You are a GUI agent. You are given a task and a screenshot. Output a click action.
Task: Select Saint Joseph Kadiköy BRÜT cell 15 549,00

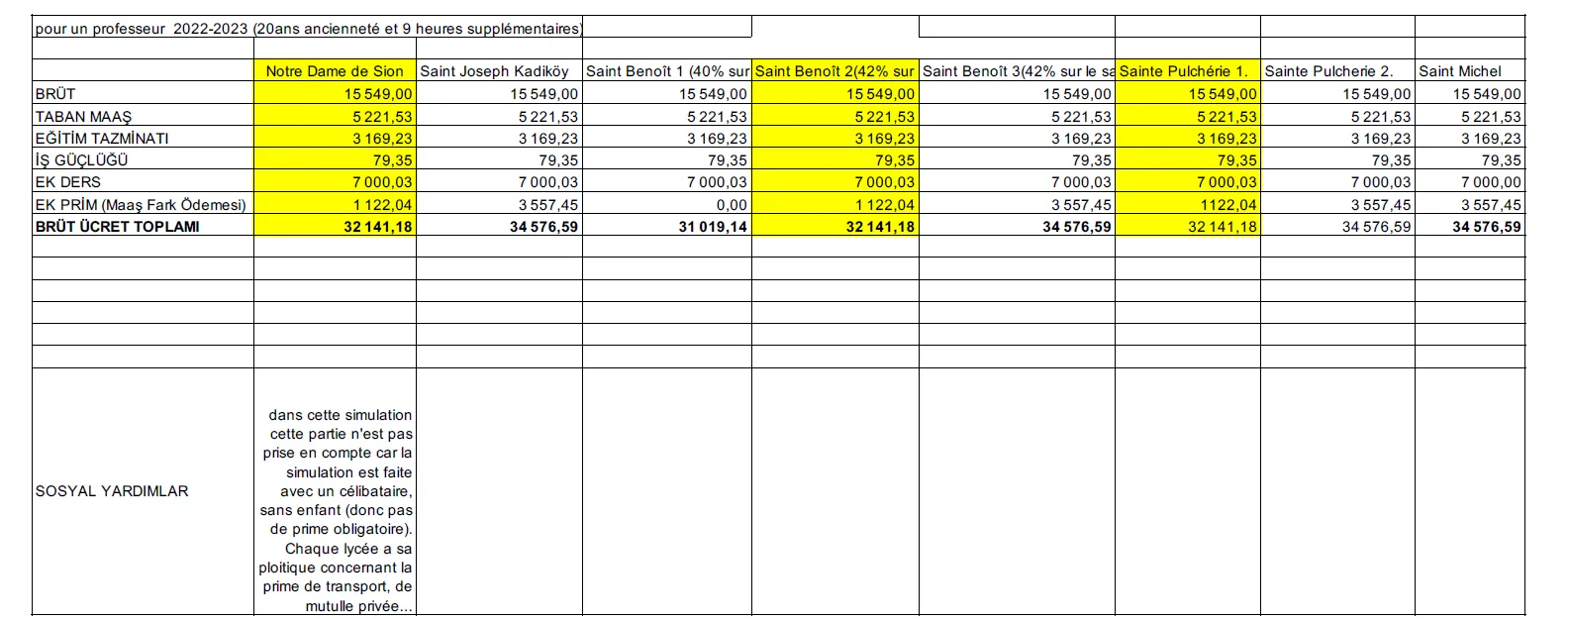click(499, 93)
